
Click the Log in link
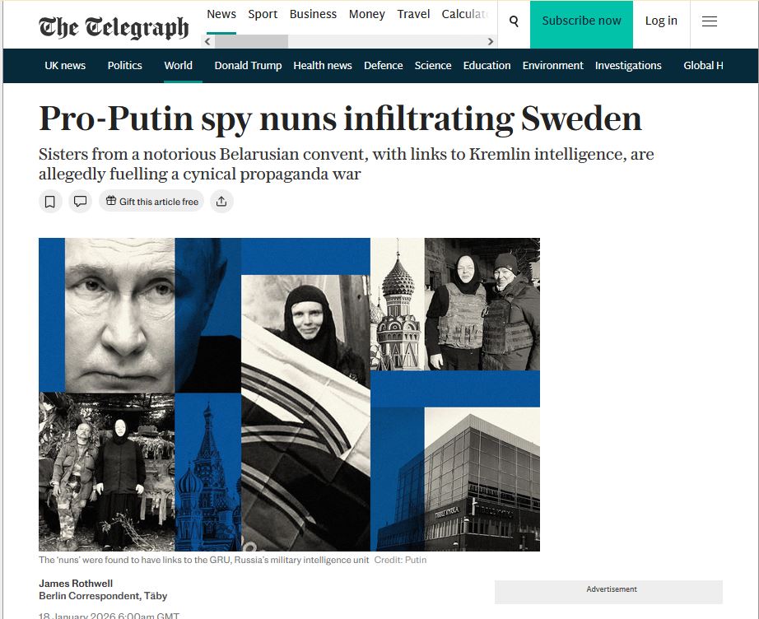[661, 21]
